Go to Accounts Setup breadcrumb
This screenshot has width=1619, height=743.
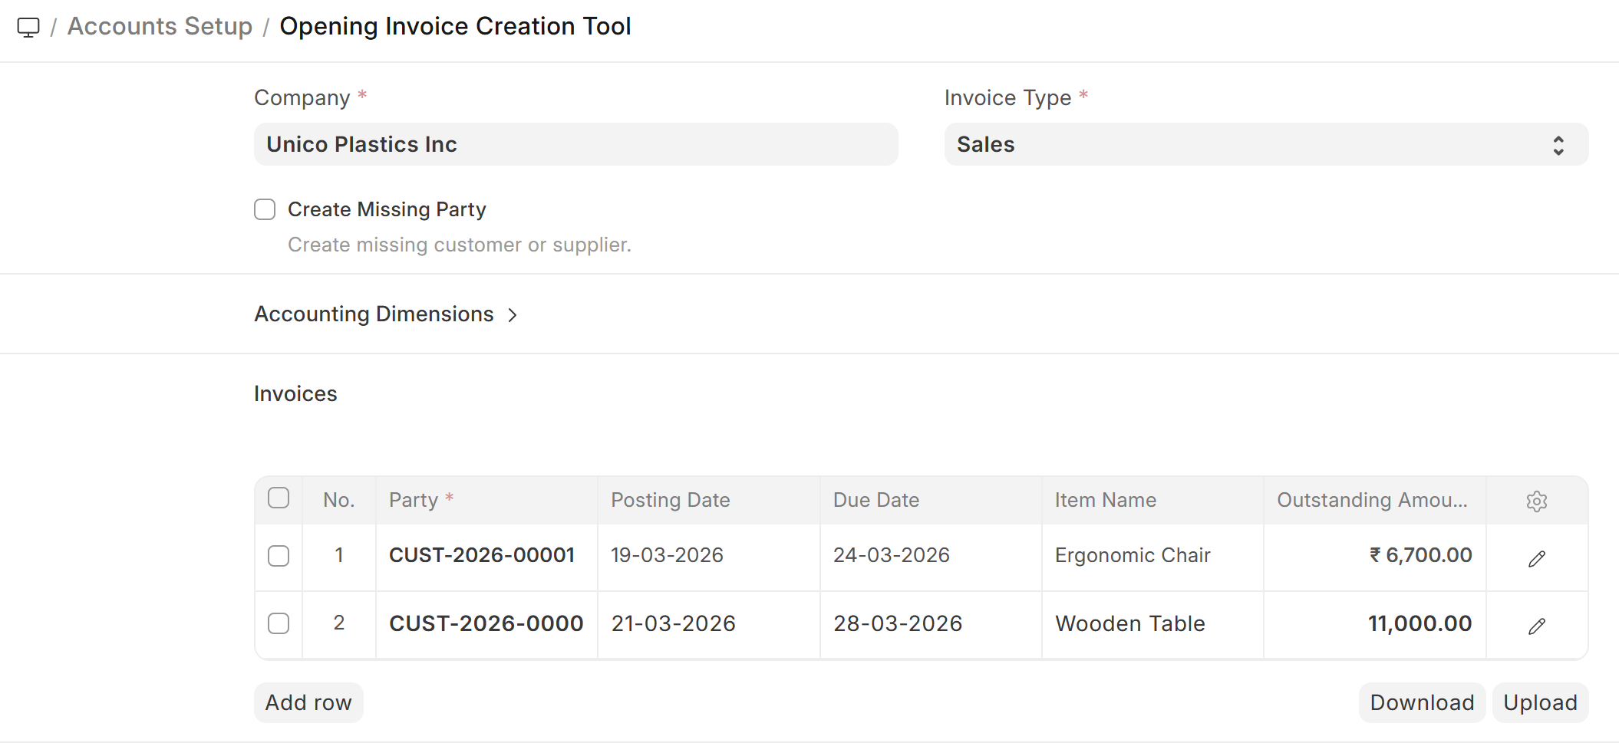click(160, 26)
